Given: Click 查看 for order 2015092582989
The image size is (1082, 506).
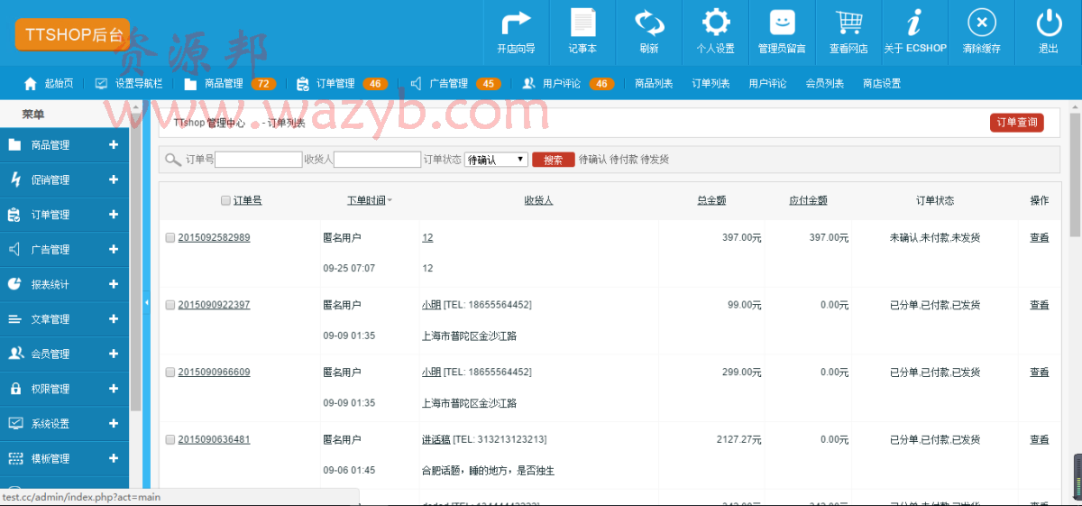Looking at the screenshot, I should point(1040,238).
